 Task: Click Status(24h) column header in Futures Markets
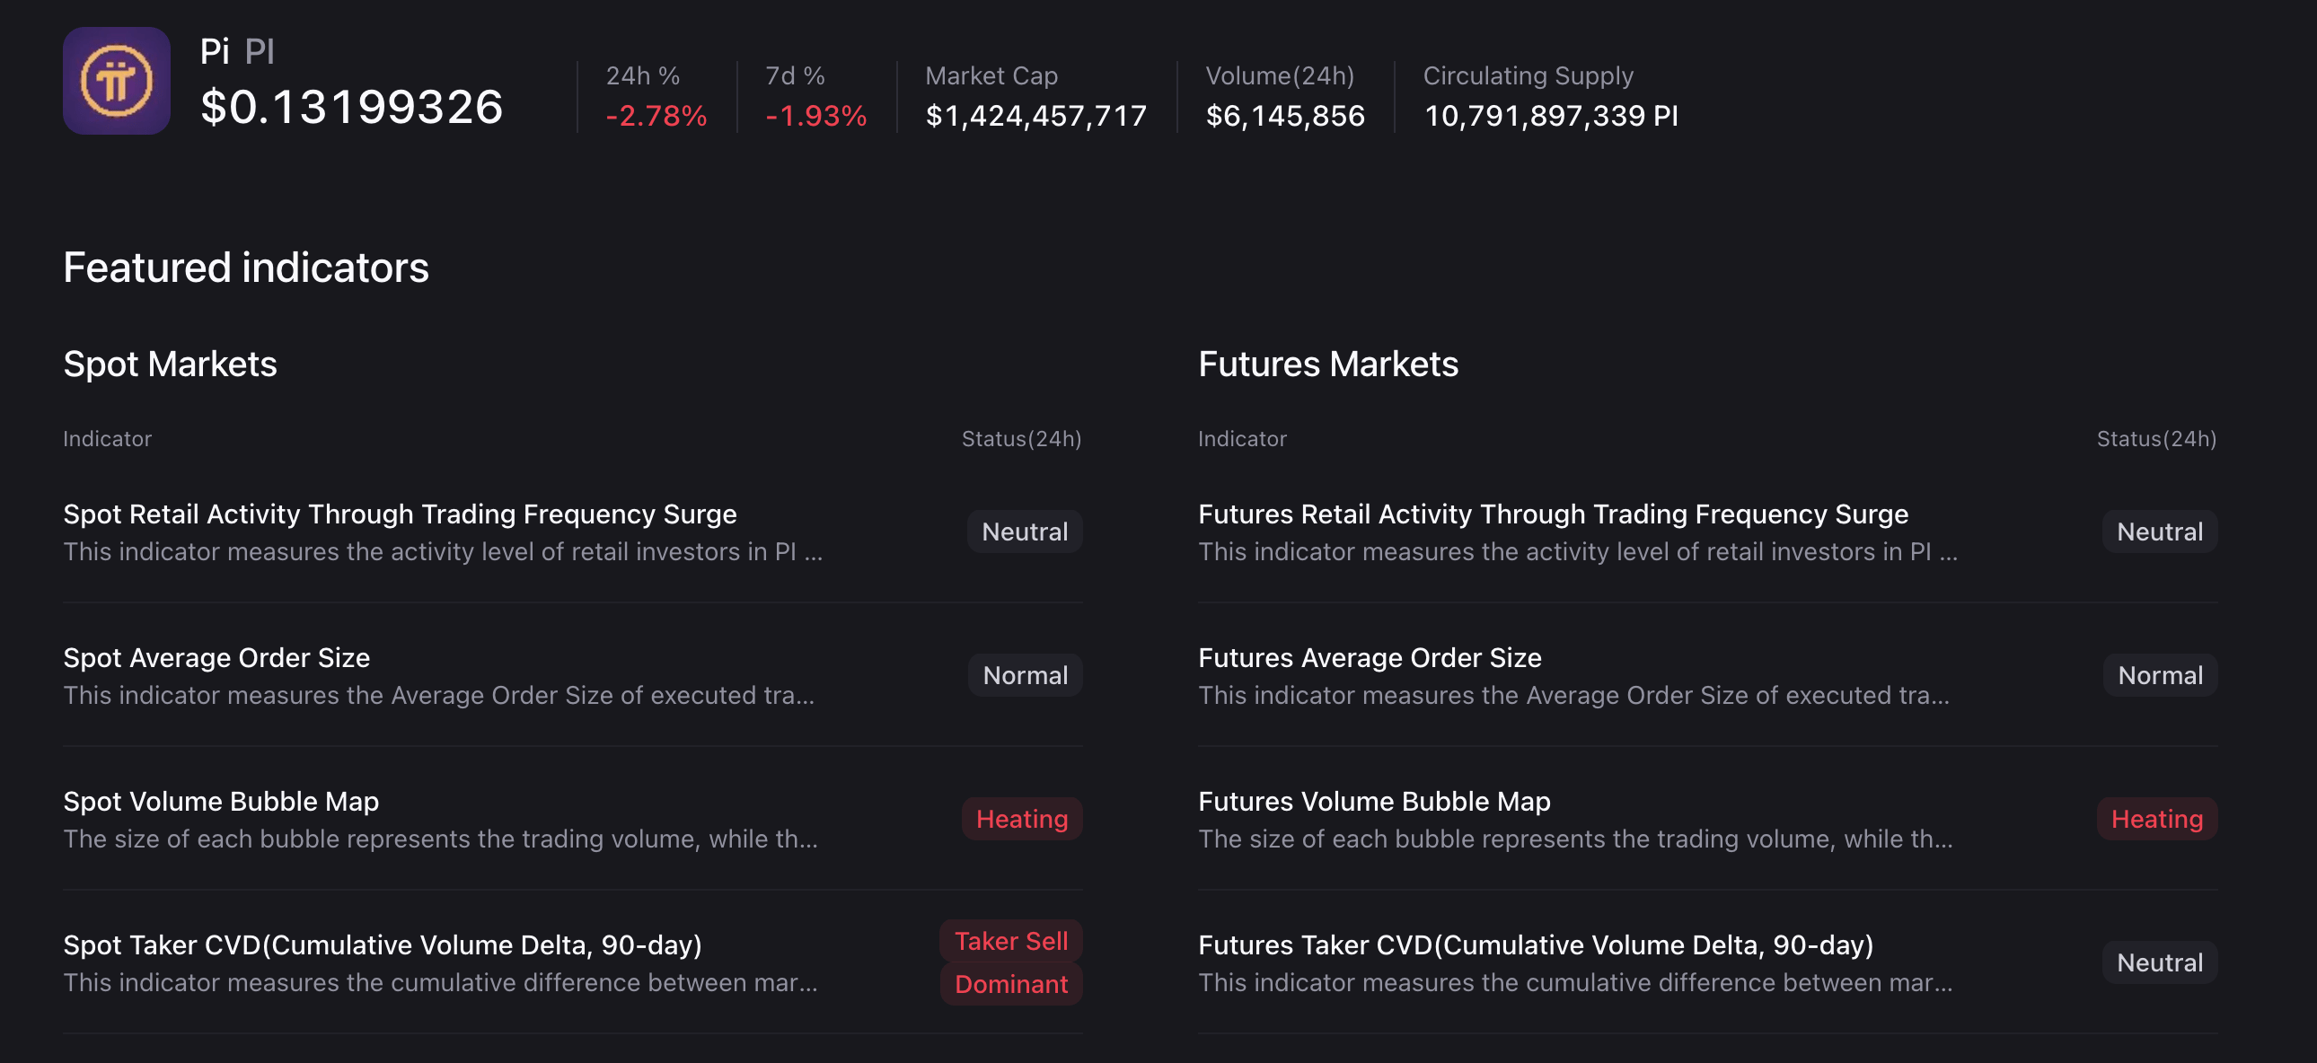point(2157,439)
